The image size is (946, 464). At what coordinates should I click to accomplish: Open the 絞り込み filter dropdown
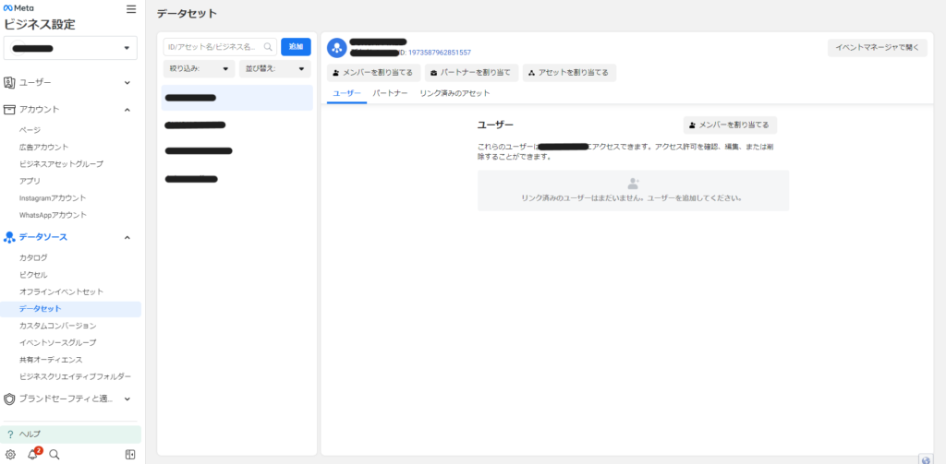(x=199, y=68)
